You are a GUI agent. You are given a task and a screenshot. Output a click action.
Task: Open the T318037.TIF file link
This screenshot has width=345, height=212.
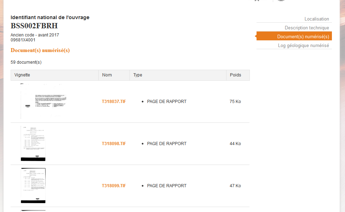tap(114, 102)
